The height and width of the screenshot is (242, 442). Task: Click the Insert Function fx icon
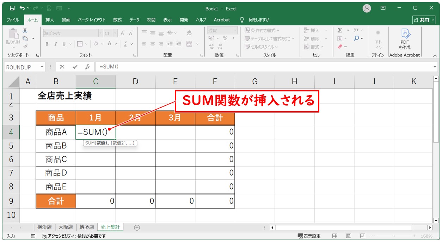click(87, 67)
